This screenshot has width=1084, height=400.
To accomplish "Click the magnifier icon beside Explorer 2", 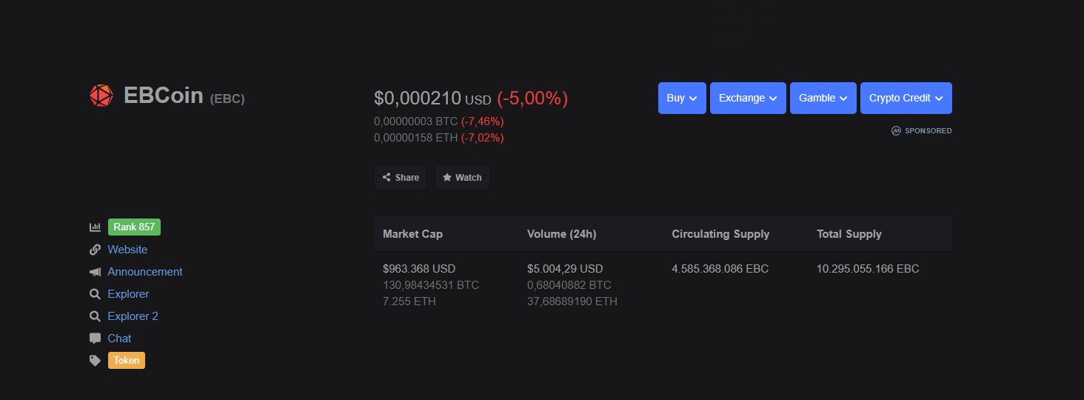I will [x=95, y=316].
